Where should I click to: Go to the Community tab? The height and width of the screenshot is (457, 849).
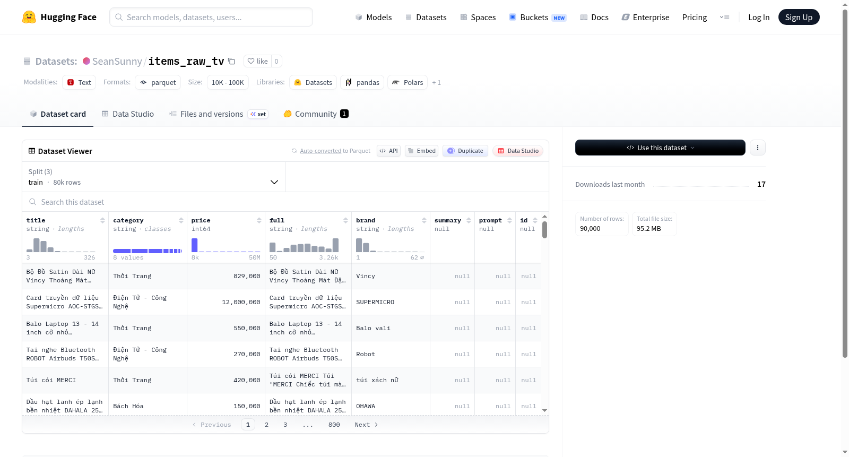click(316, 114)
